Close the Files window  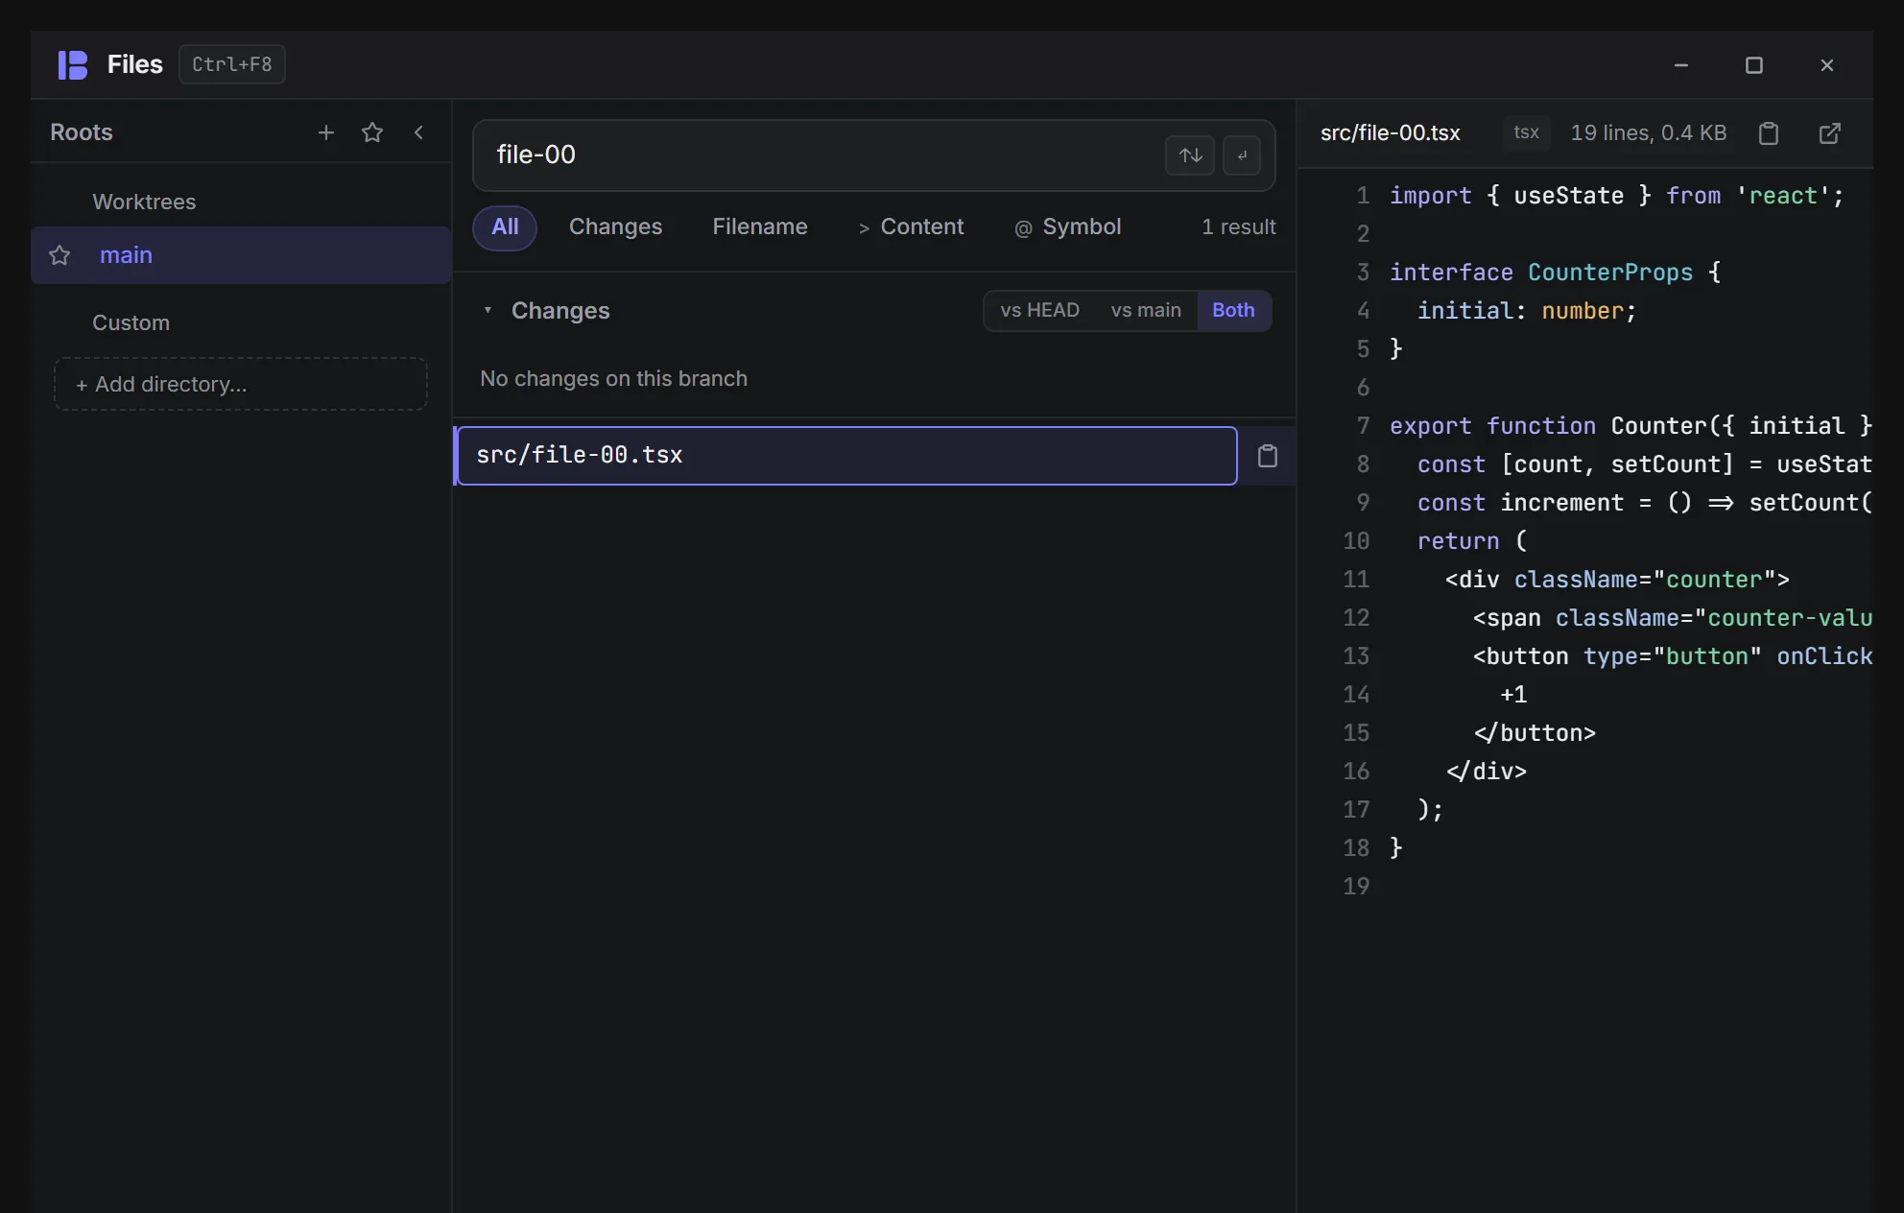[1827, 65]
